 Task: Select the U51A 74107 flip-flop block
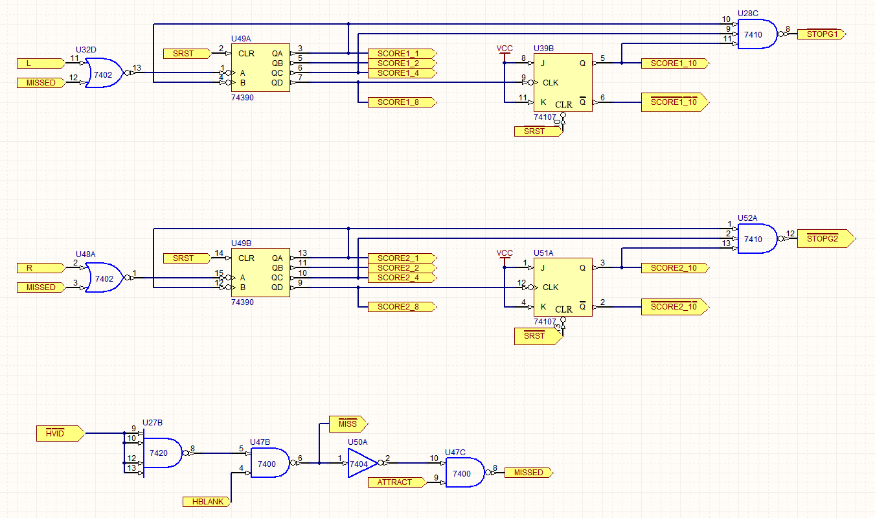[x=562, y=287]
